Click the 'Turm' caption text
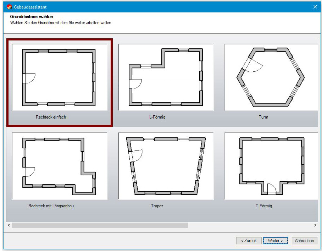This screenshot has width=322, height=252. click(263, 117)
